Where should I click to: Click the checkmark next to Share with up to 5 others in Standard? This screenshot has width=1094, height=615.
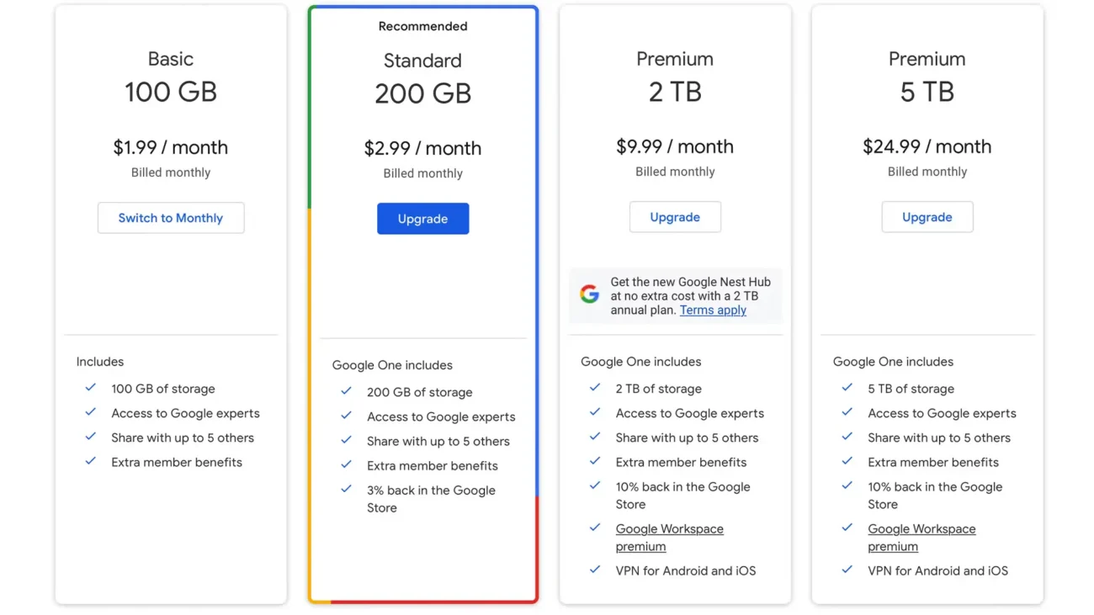click(x=346, y=441)
